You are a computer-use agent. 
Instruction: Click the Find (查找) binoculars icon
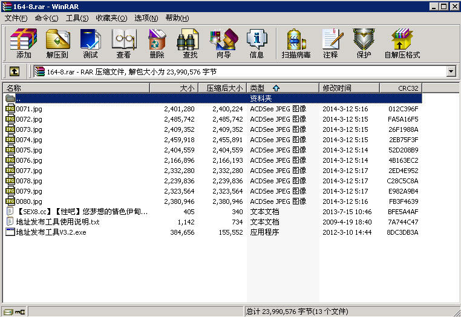coord(189,43)
